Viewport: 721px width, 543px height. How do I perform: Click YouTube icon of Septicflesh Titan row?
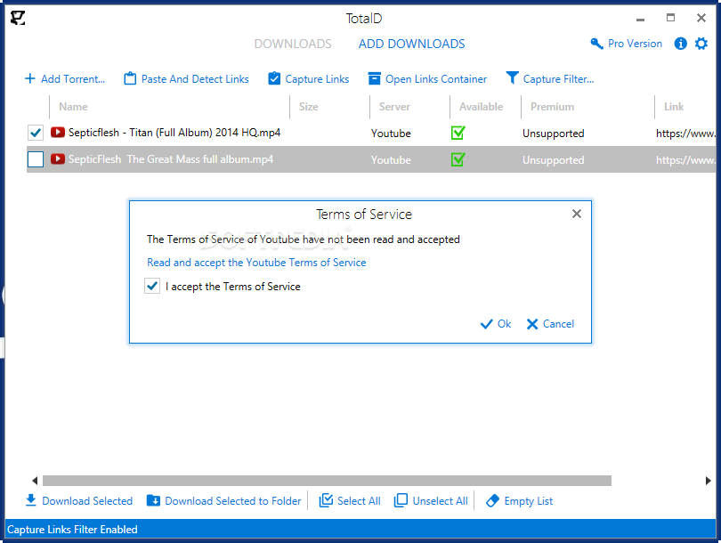click(x=58, y=133)
